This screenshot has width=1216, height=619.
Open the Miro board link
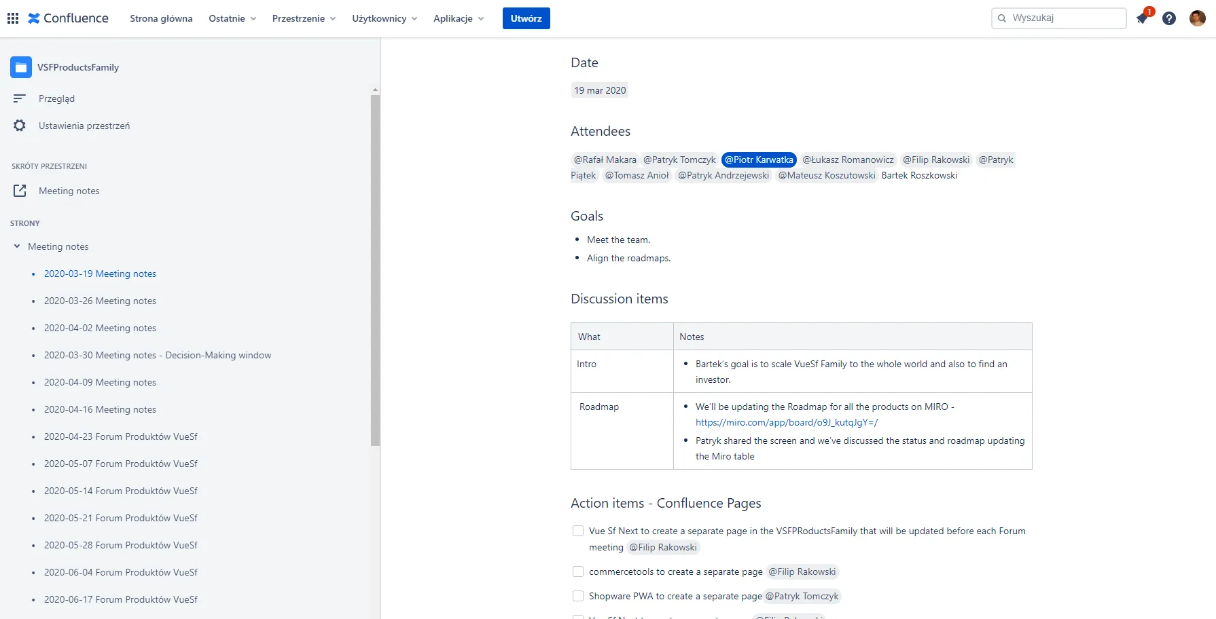[787, 422]
